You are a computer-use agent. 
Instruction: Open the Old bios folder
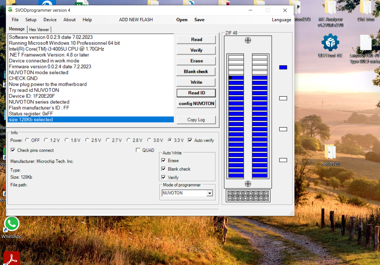[366, 8]
